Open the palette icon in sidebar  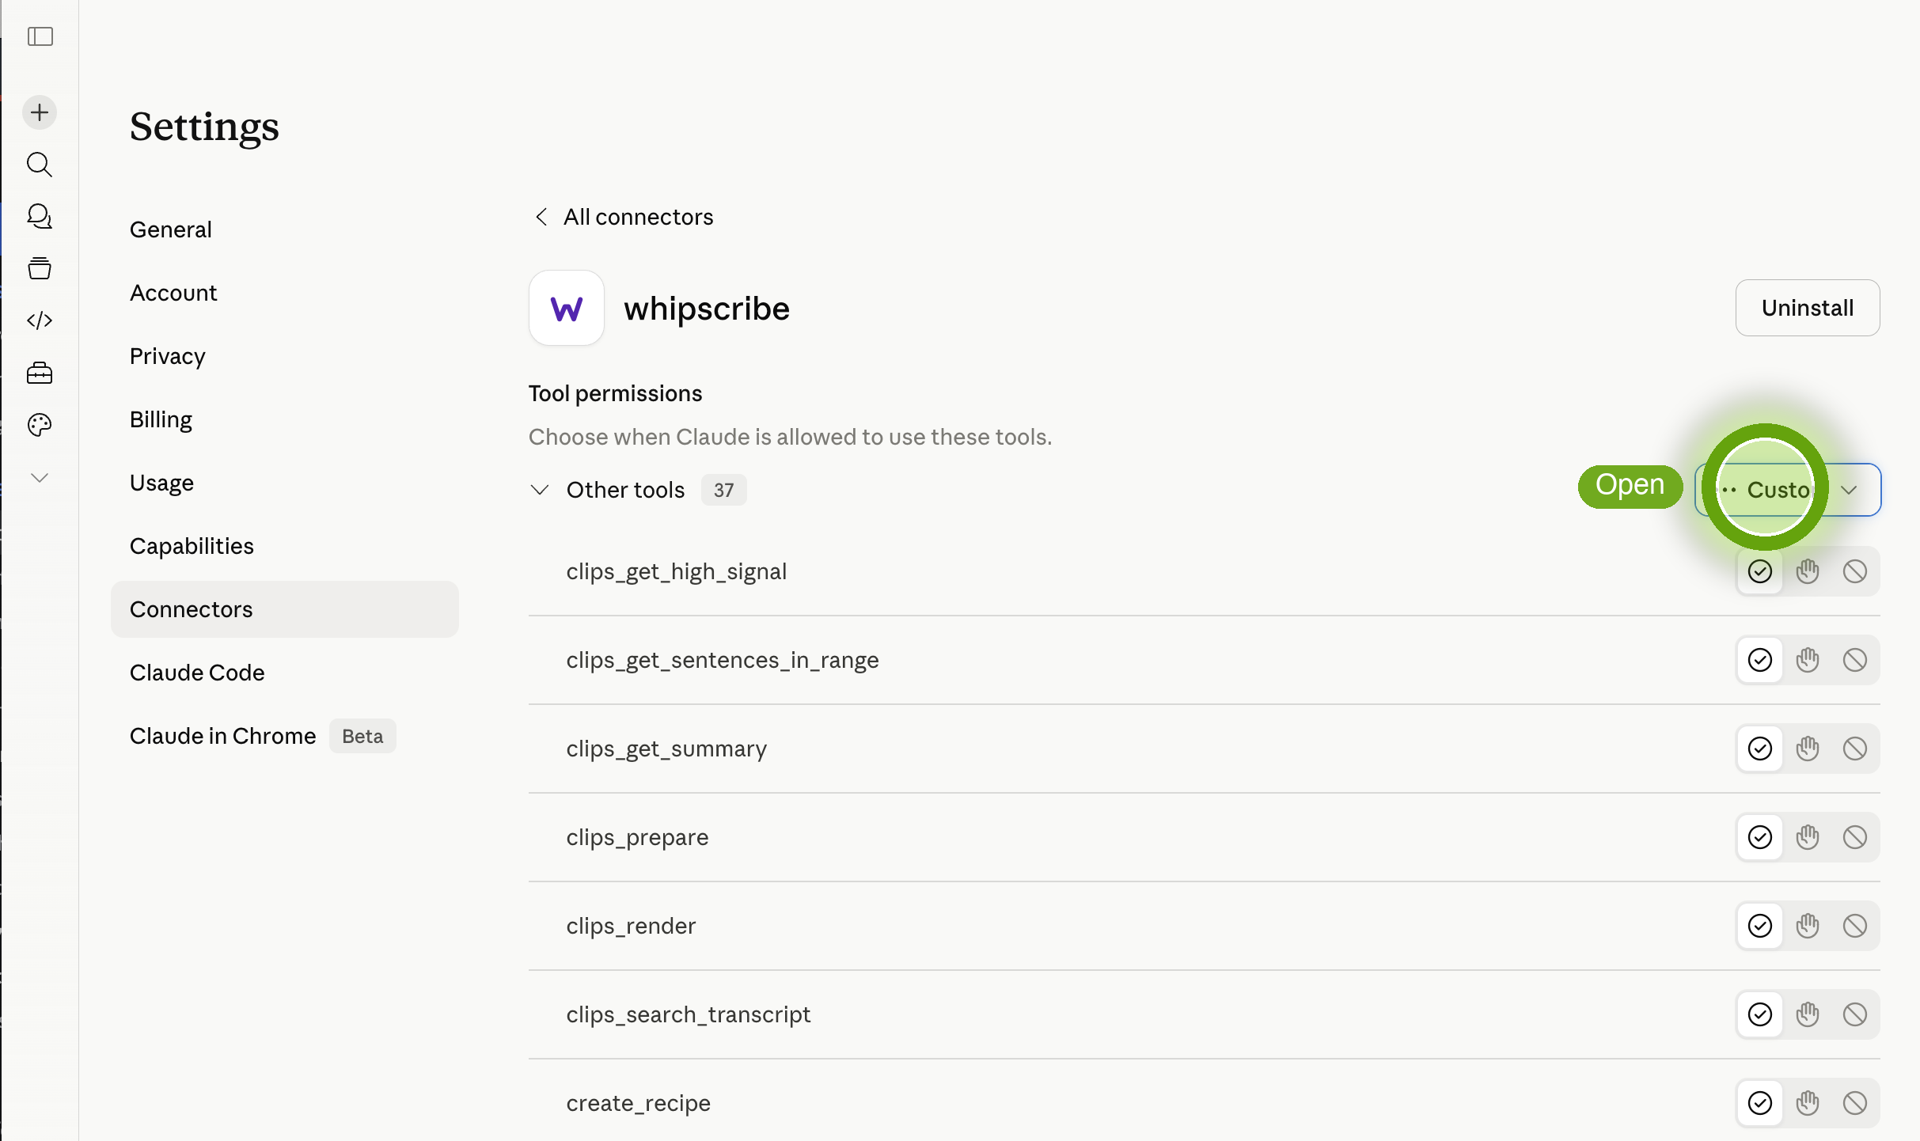pos(40,425)
